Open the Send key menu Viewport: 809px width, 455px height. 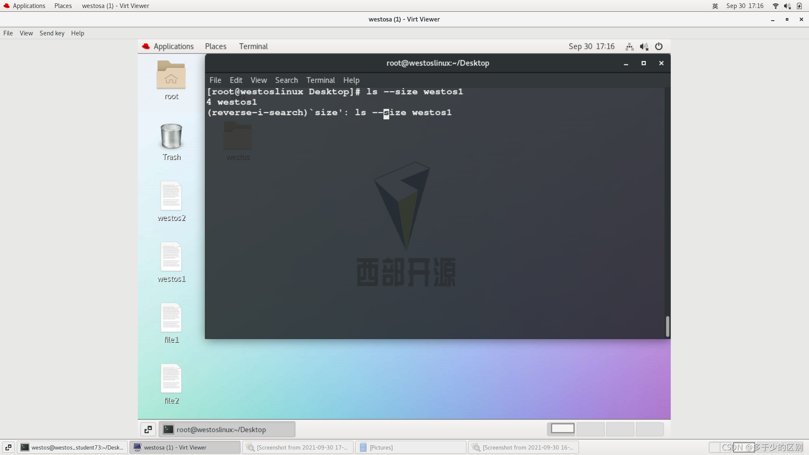tap(52, 33)
